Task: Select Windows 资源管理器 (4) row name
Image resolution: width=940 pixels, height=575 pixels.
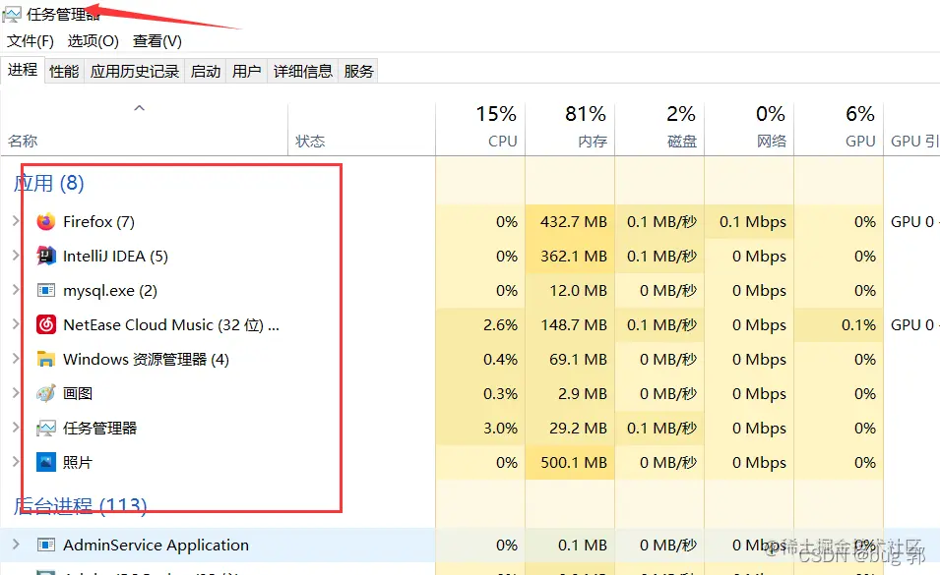Action: click(147, 360)
